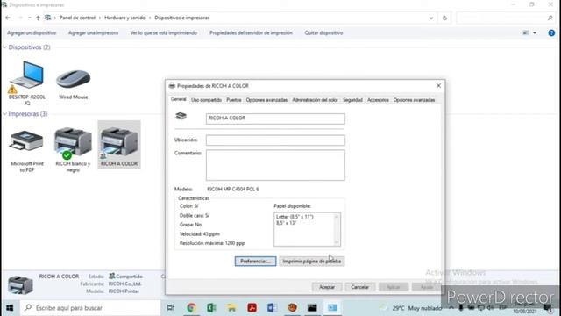The image size is (561, 316).
Task: Click Imprimir página de prueba button
Action: (x=312, y=262)
